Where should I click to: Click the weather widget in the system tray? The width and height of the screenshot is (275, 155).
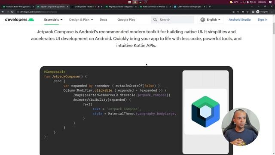click(234, 2)
